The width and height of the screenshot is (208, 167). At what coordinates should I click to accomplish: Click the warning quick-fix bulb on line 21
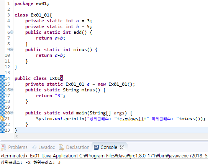coord(2,119)
